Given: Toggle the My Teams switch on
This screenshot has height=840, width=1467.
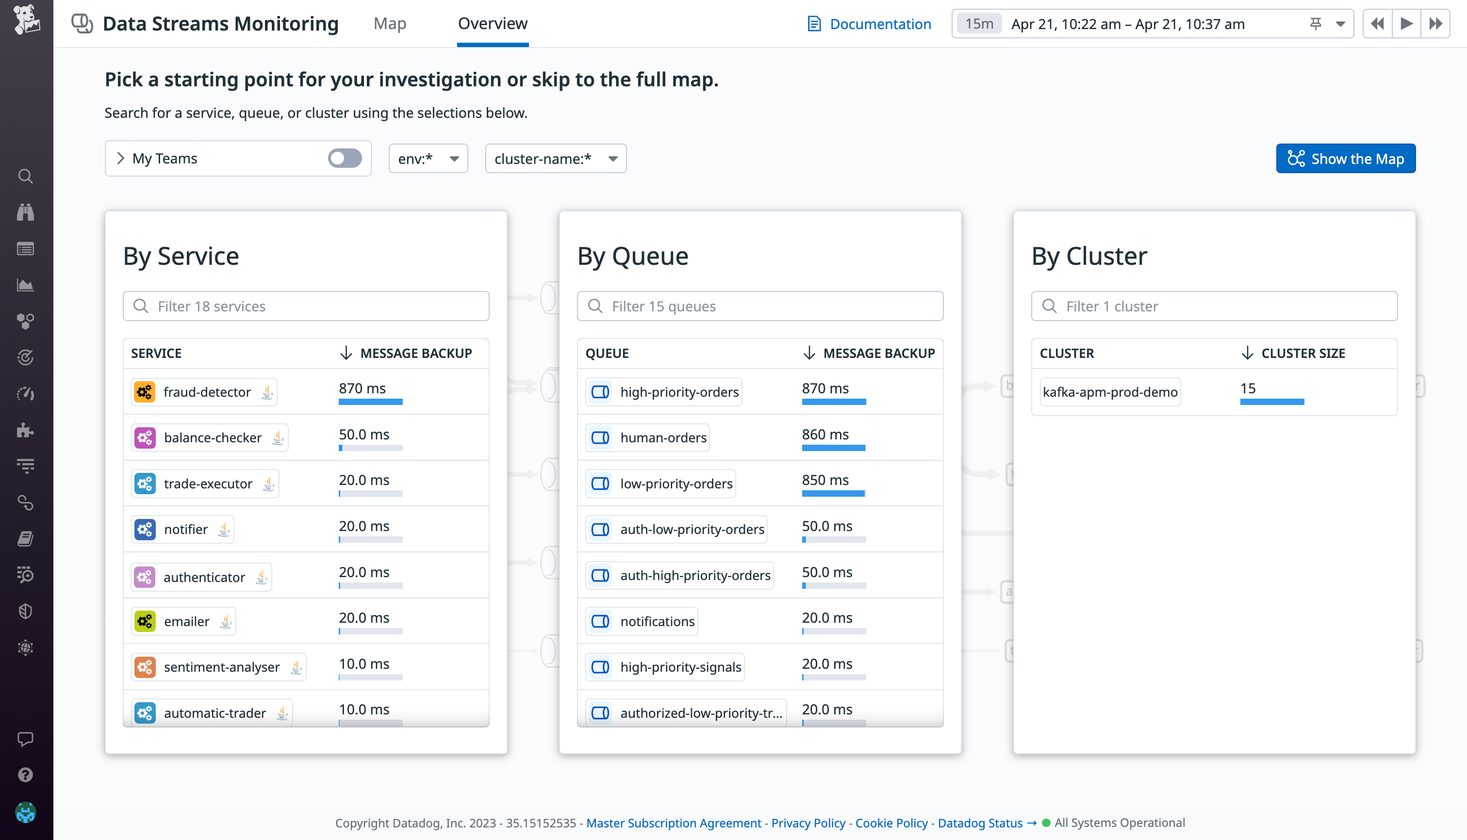Looking at the screenshot, I should coord(344,158).
